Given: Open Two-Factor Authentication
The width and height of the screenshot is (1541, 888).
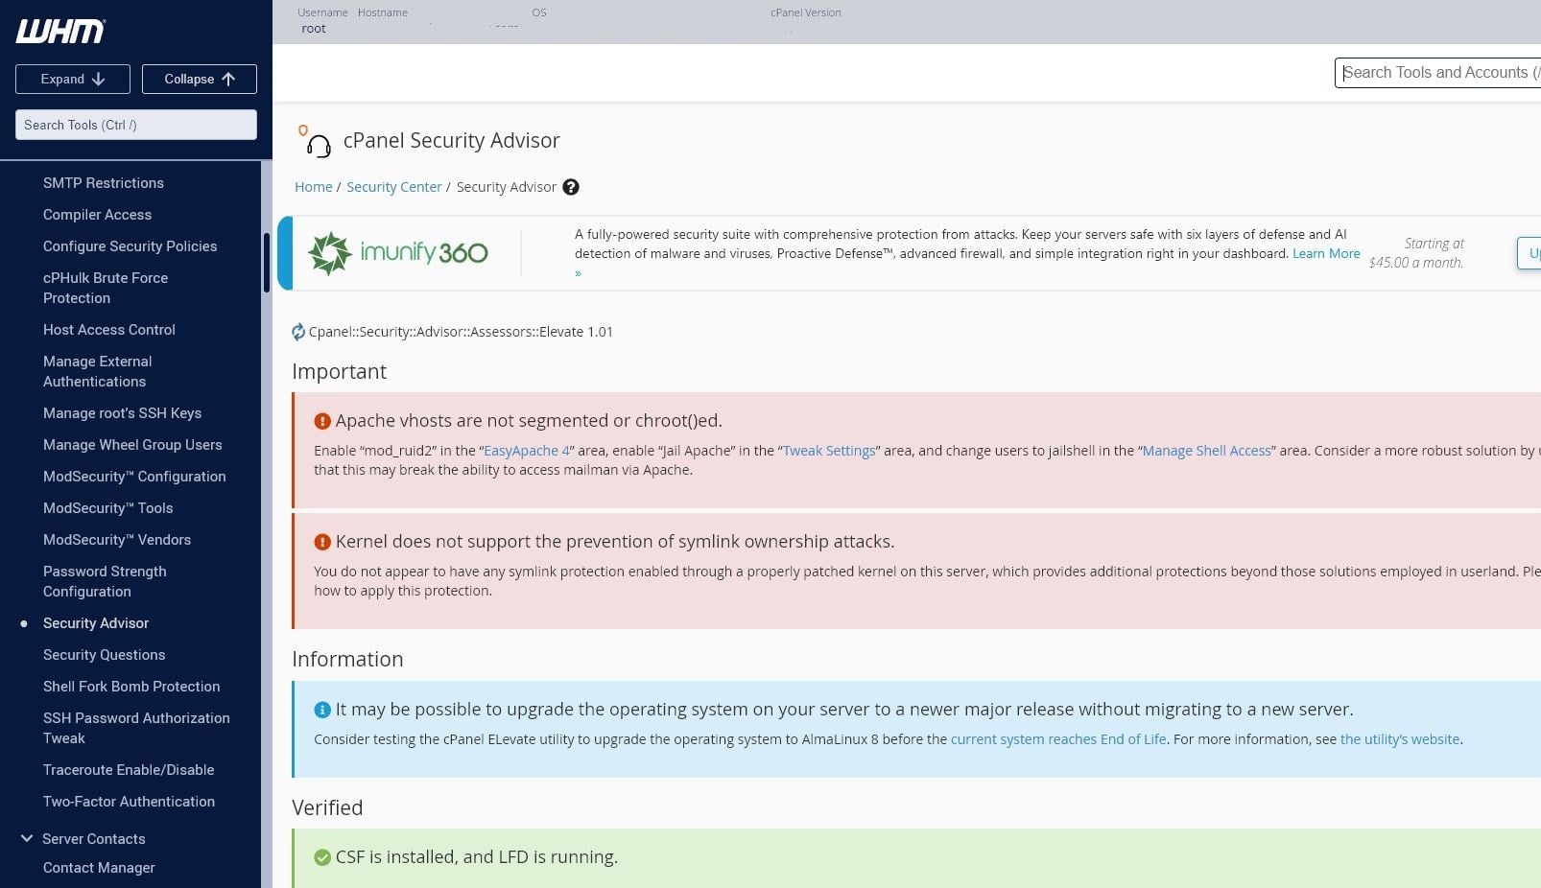Looking at the screenshot, I should pos(129,802).
